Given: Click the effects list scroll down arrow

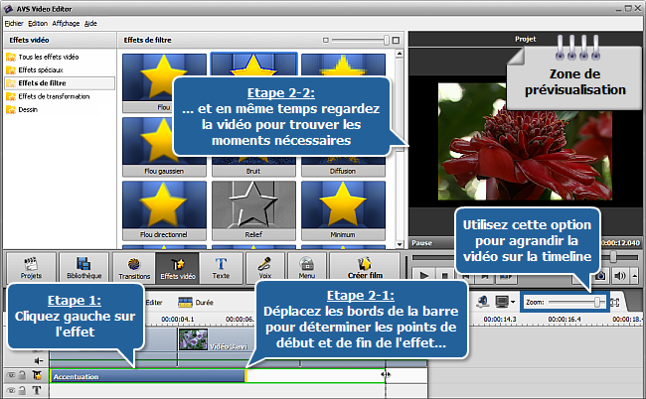Looking at the screenshot, I should (x=399, y=244).
